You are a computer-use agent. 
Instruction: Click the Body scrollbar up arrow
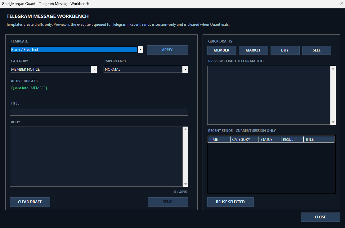coord(186,129)
